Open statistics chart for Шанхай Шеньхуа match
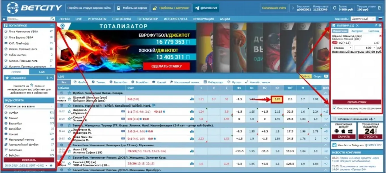 coord(192,99)
